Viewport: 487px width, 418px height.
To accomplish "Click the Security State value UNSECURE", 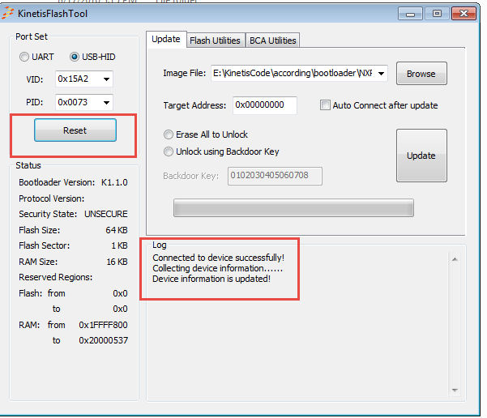I will pyautogui.click(x=106, y=214).
